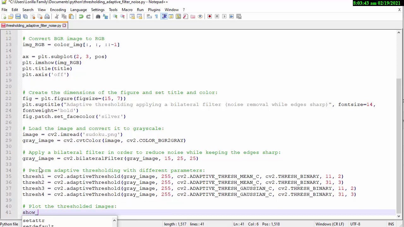Viewport: 404px width, 227px height.
Task: Open the Function List toolbar icon
Action: point(186,16)
